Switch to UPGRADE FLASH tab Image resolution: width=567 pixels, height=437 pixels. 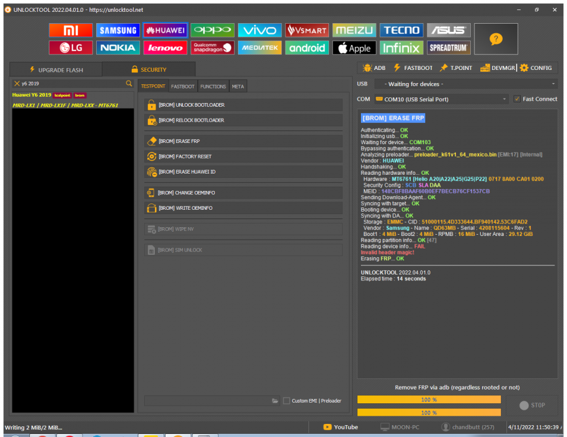pos(56,70)
